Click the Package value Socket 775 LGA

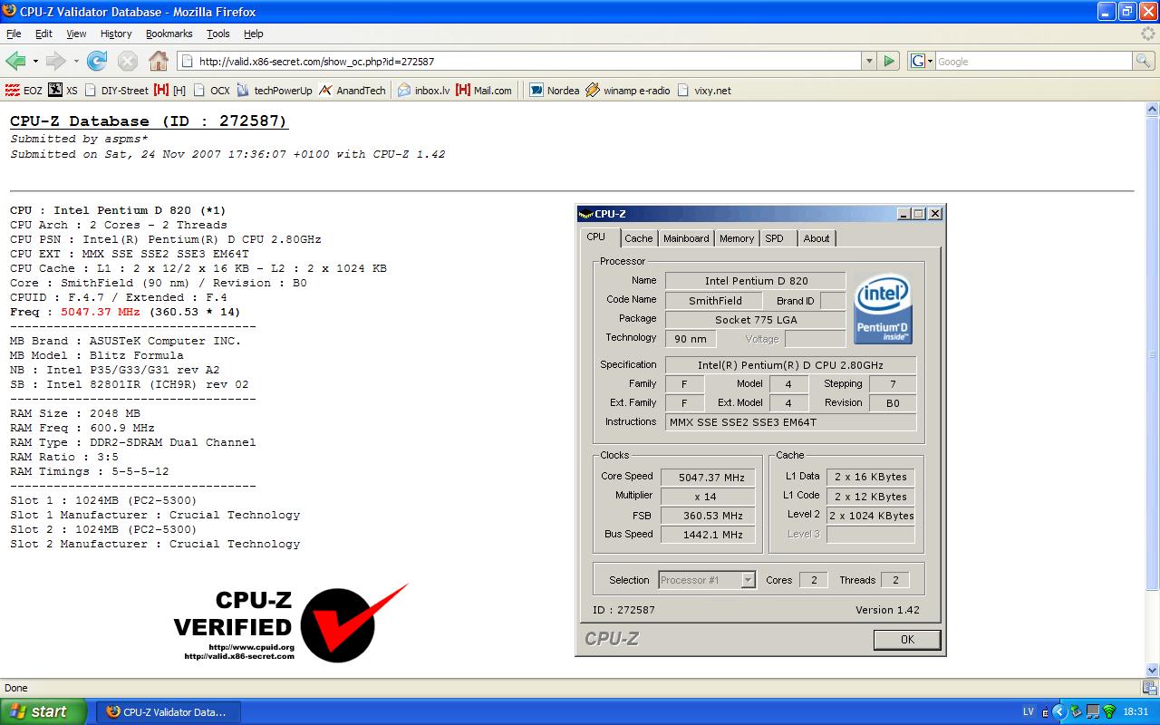[x=756, y=319]
